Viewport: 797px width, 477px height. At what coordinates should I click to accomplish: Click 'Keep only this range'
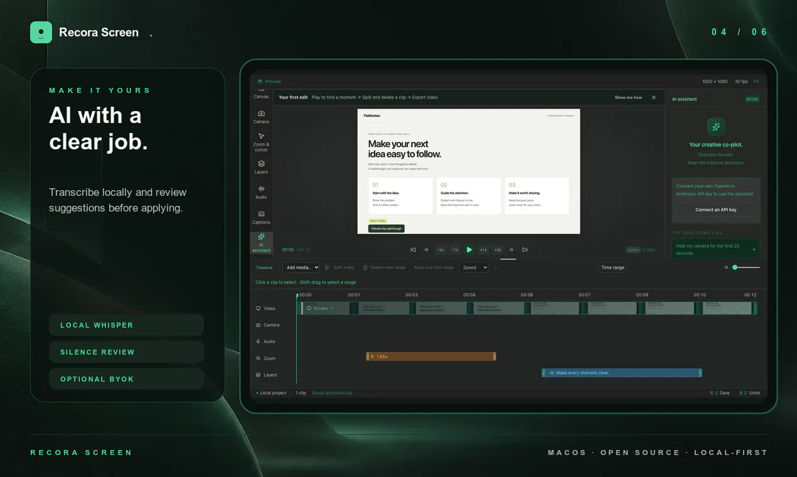click(434, 267)
